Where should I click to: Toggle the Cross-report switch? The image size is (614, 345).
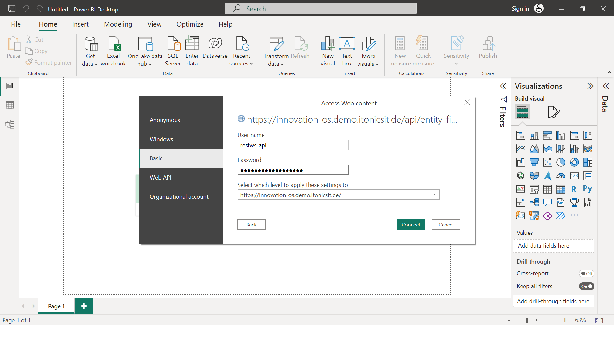[586, 273]
